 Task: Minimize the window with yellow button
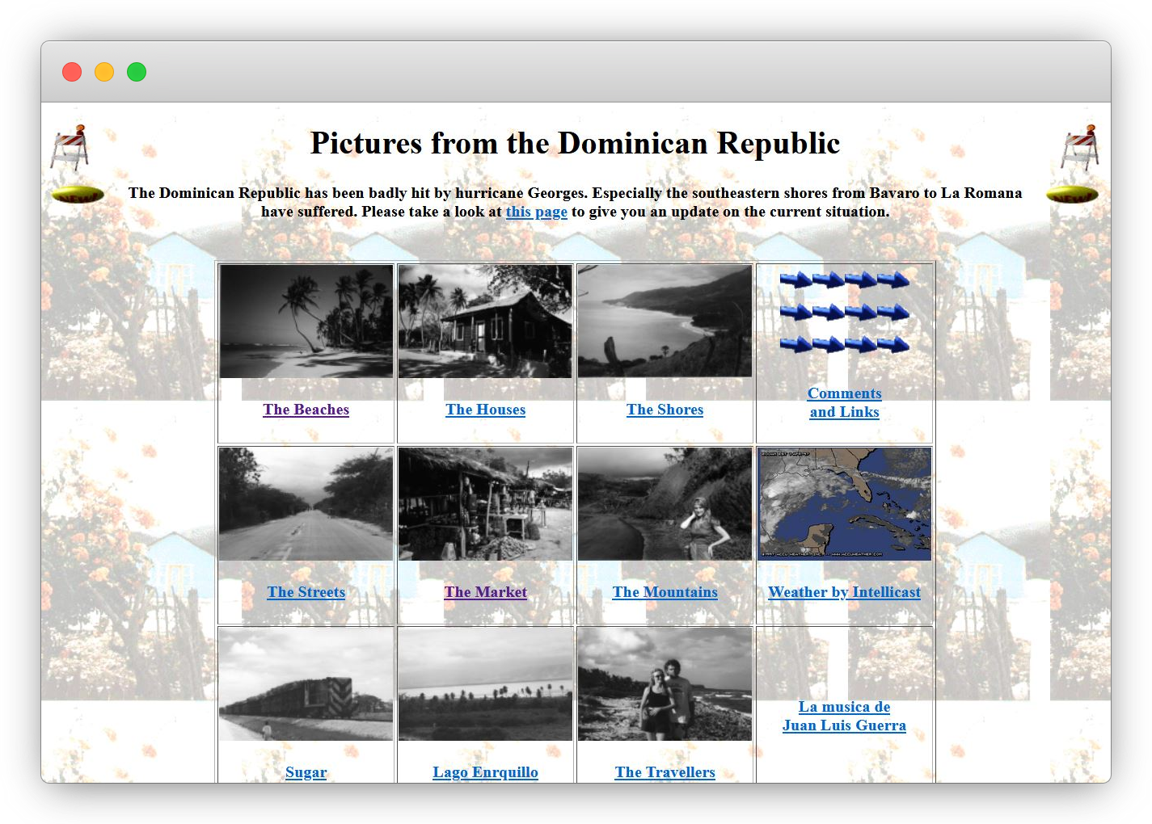coord(104,72)
